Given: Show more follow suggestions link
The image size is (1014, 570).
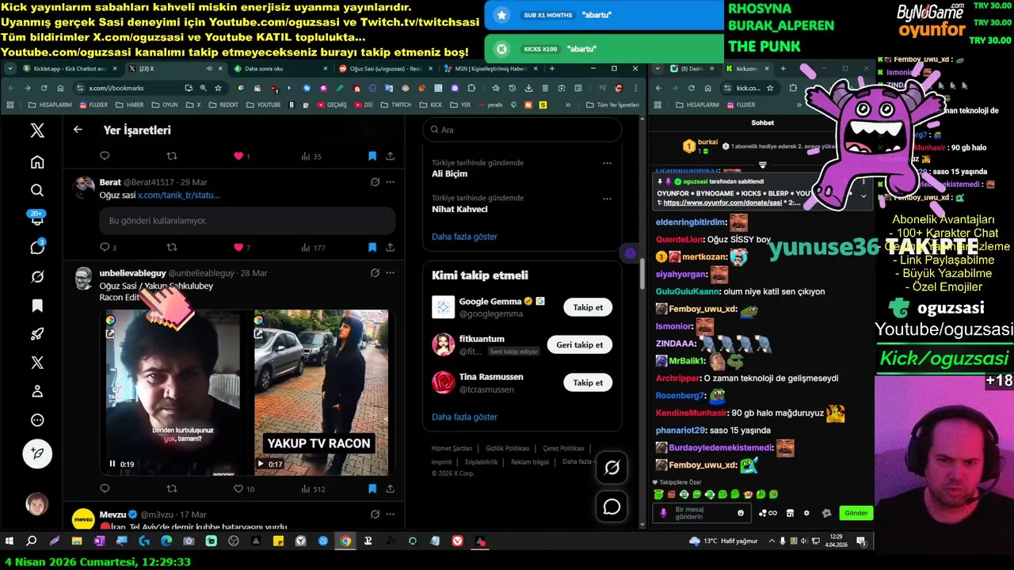Looking at the screenshot, I should pyautogui.click(x=464, y=417).
